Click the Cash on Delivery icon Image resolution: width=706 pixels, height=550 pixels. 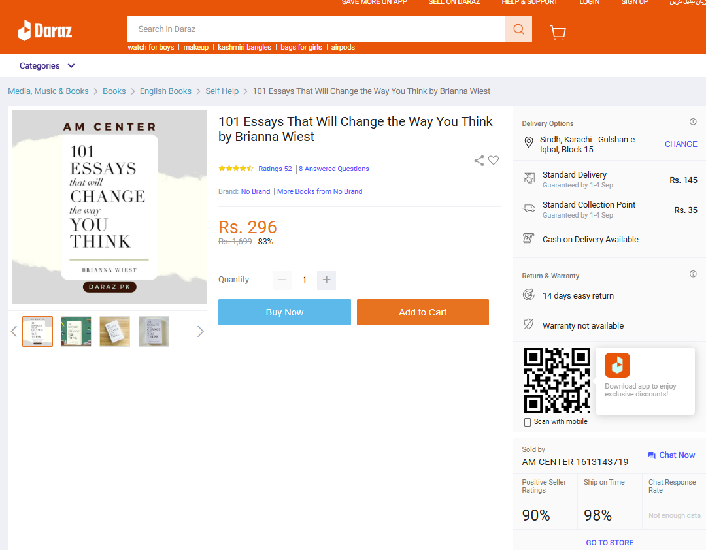pyautogui.click(x=529, y=238)
